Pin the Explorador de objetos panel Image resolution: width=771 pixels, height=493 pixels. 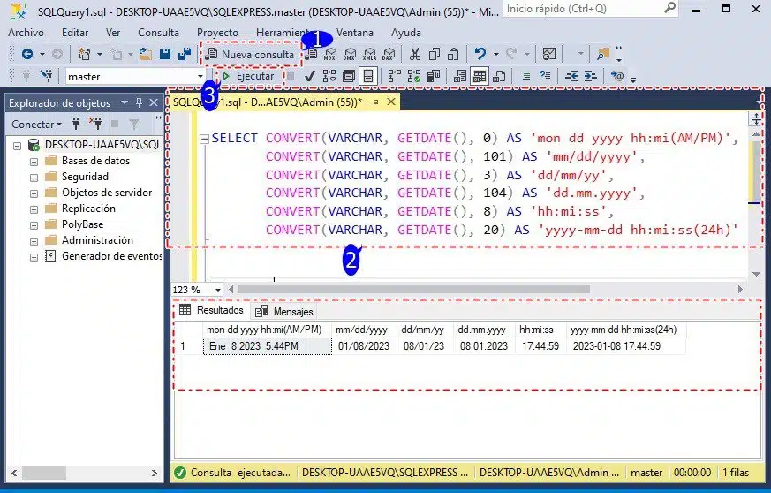tap(137, 102)
